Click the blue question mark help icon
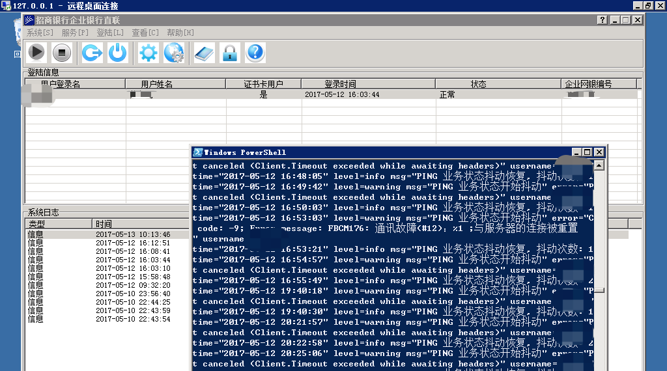667x371 pixels. coord(255,52)
